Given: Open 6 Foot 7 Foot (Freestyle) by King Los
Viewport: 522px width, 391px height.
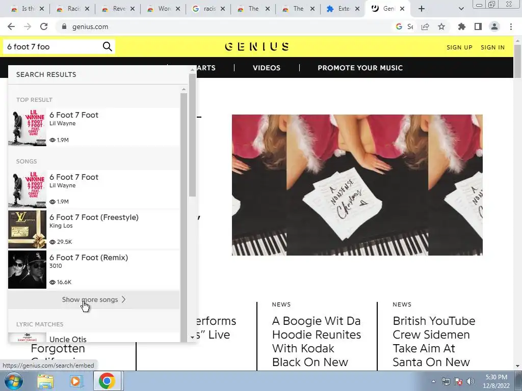Looking at the screenshot, I should (94, 229).
